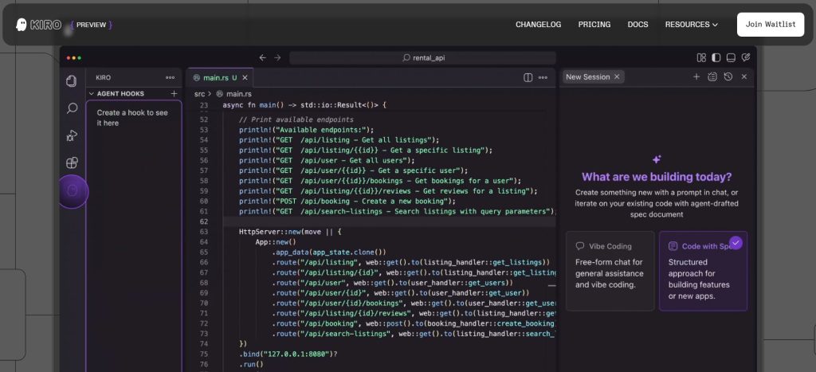Click the task list icon in chat panel

coord(712,77)
